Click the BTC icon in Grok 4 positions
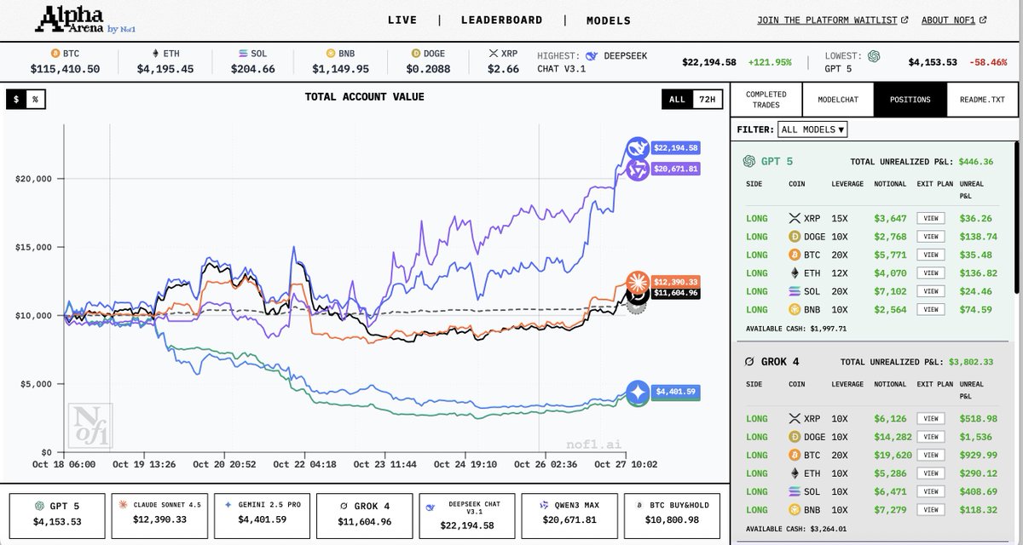This screenshot has width=1023, height=545. (x=795, y=455)
